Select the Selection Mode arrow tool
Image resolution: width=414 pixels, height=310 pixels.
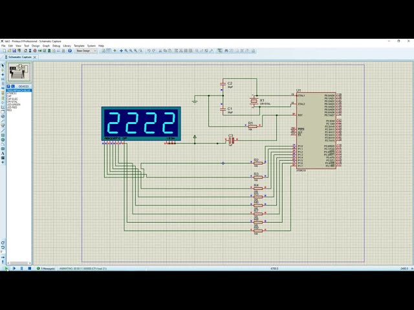(x=3, y=66)
